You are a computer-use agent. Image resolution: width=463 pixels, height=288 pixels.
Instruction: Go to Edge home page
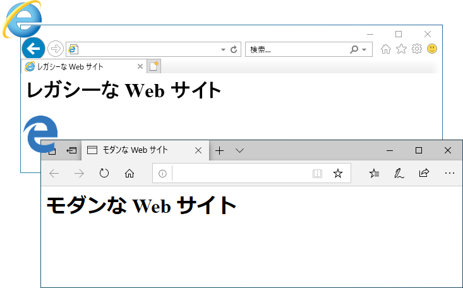pos(129,174)
